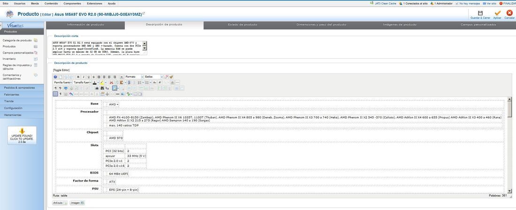Screen dimensions: 516x210
Task: Click the Reglas de impuestos calculator icon
Action: click(36, 65)
